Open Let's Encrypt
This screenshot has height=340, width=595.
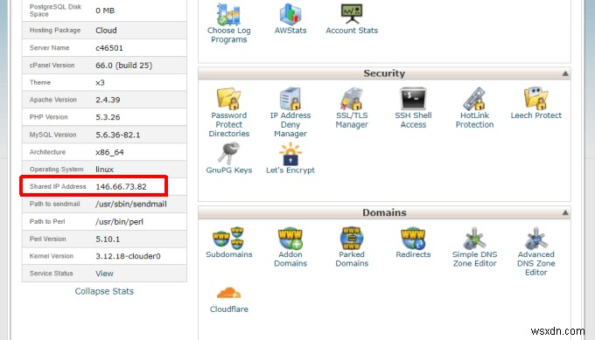tap(290, 158)
